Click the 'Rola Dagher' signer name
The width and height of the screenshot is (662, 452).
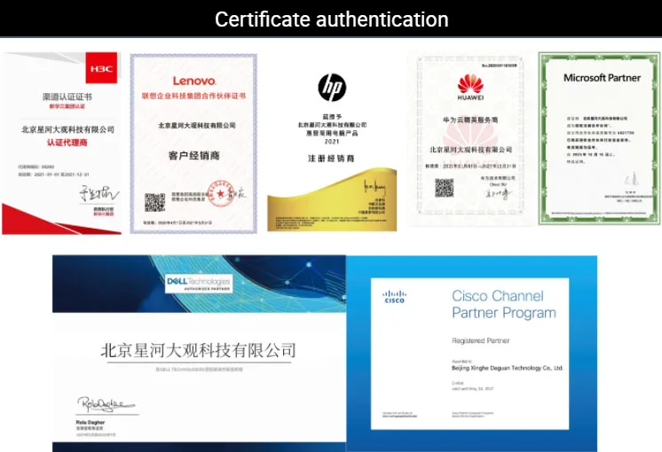[91, 422]
